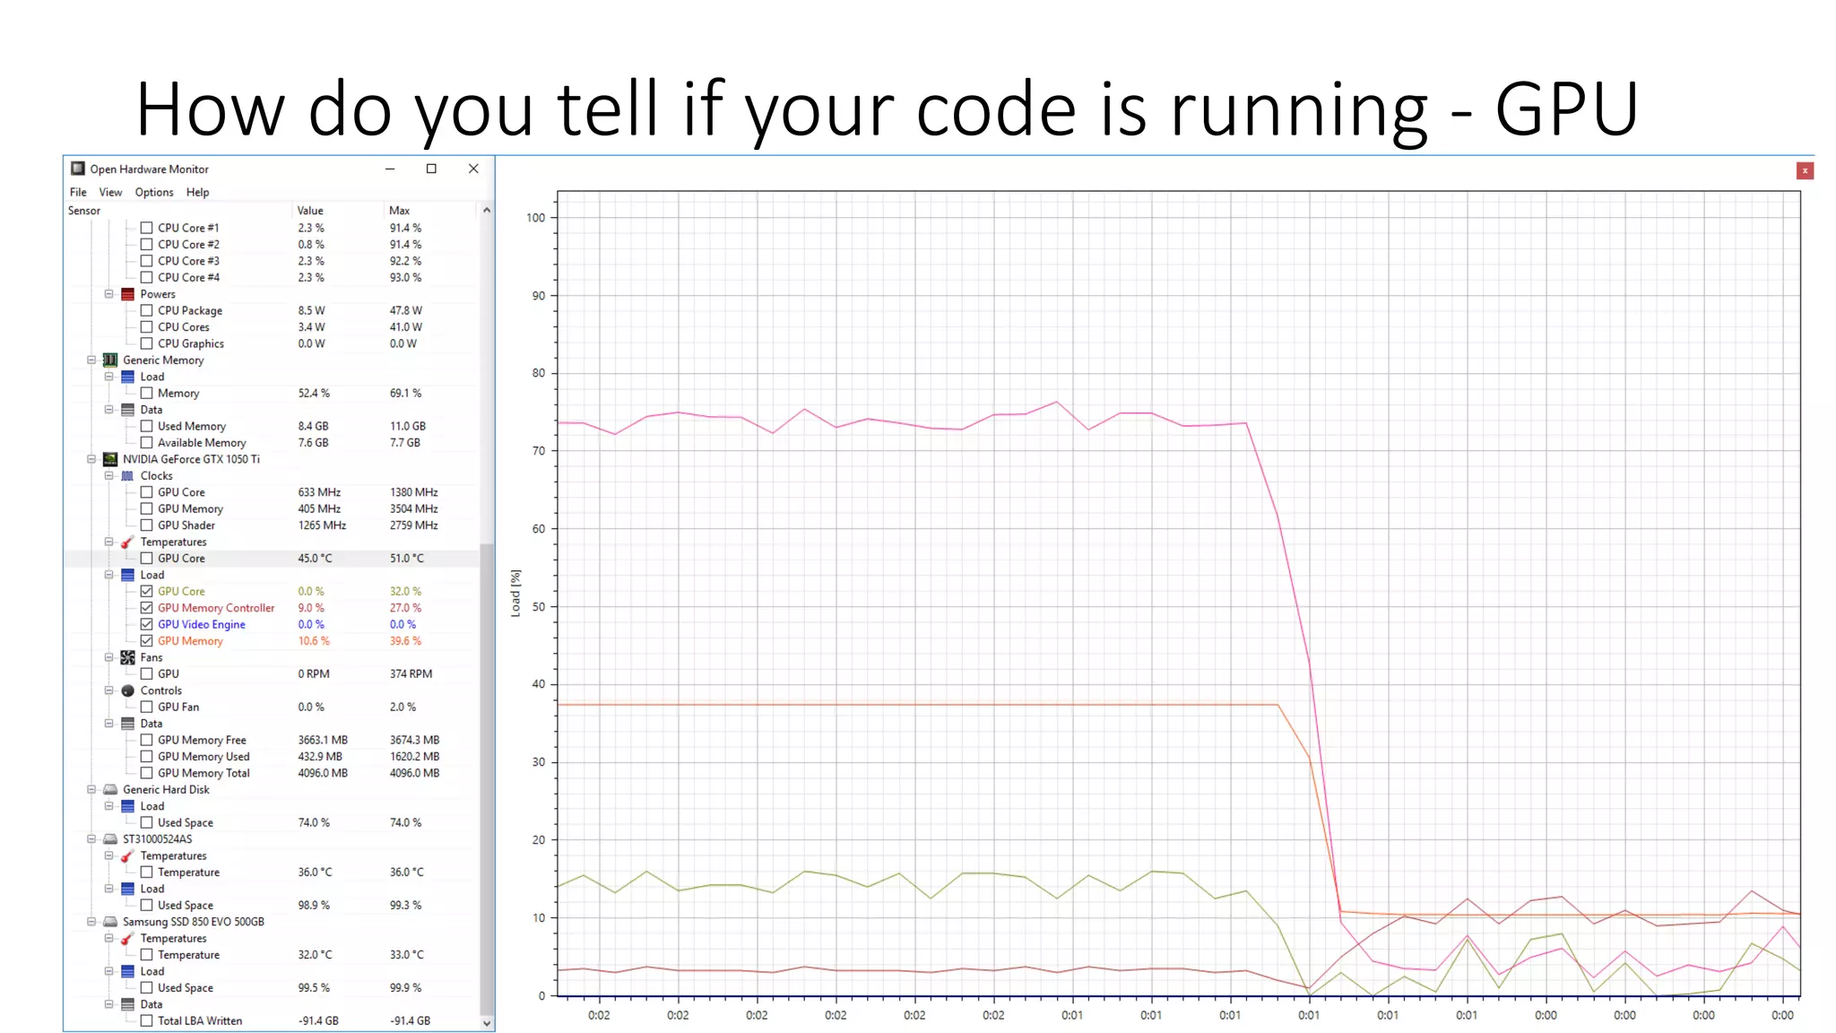Viewport: 1836px width, 1033px height.
Task: Click the sensor list scroll-down arrow
Action: [487, 1023]
